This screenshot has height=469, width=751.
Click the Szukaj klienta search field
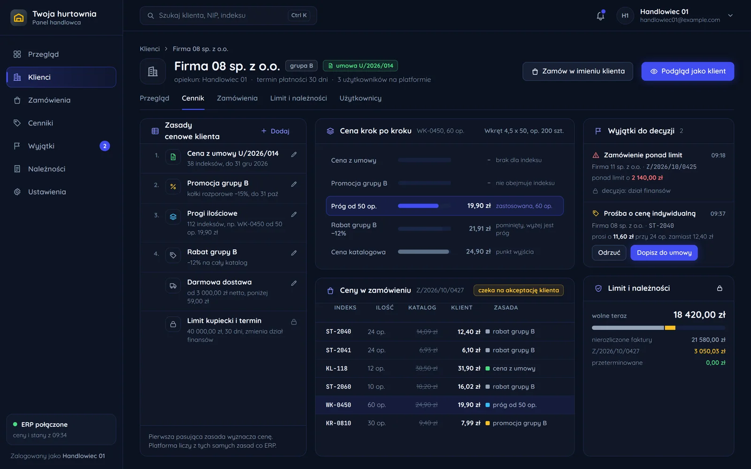pyautogui.click(x=228, y=15)
